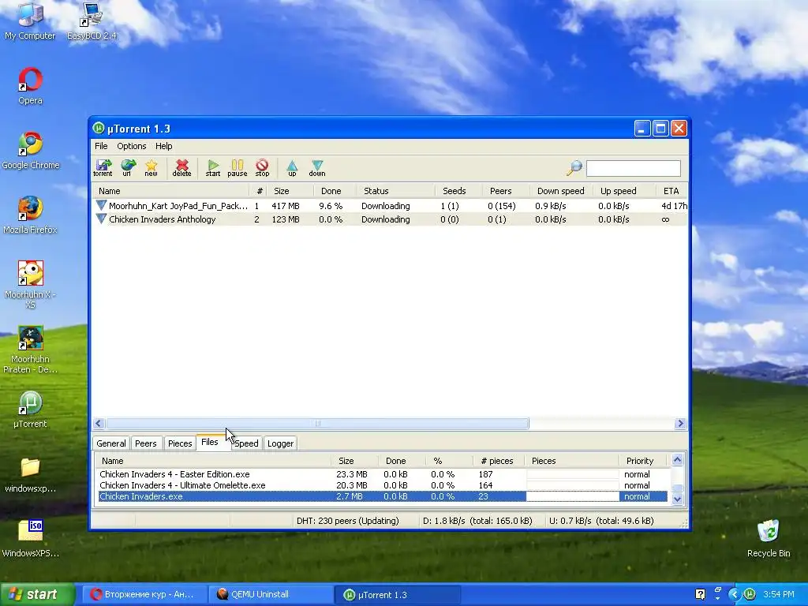Open the Opera desktop shortcut

31,86
